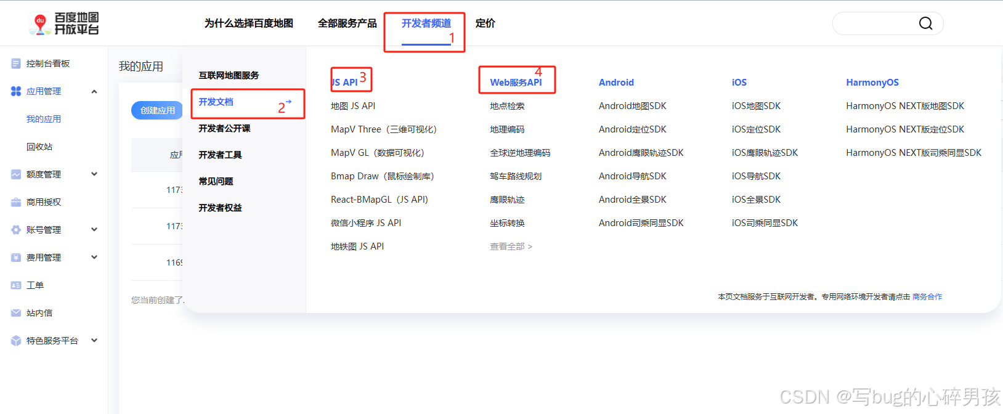The width and height of the screenshot is (1003, 414).
Task: Click the 特色服务平台 cube icon
Action: 16,341
